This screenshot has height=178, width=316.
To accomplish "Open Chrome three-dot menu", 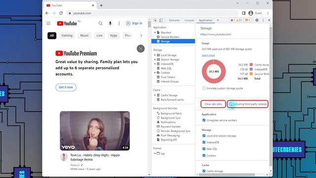I will click(268, 13).
